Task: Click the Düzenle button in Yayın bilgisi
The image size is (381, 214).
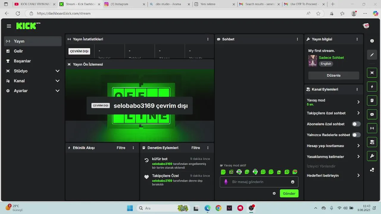Action: [334, 75]
